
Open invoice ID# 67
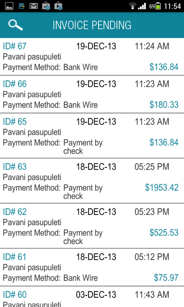click(x=92, y=56)
